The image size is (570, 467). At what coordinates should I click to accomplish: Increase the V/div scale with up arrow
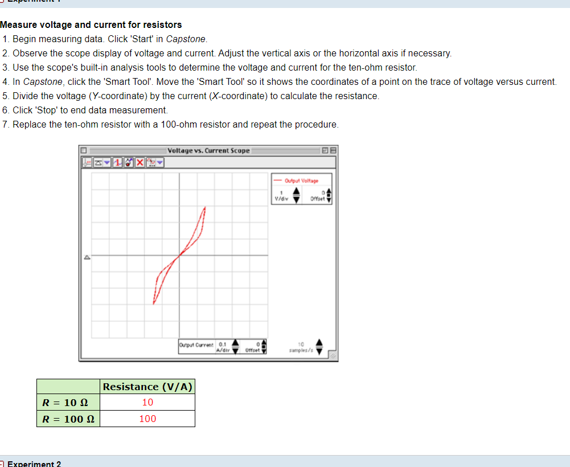tap(296, 191)
